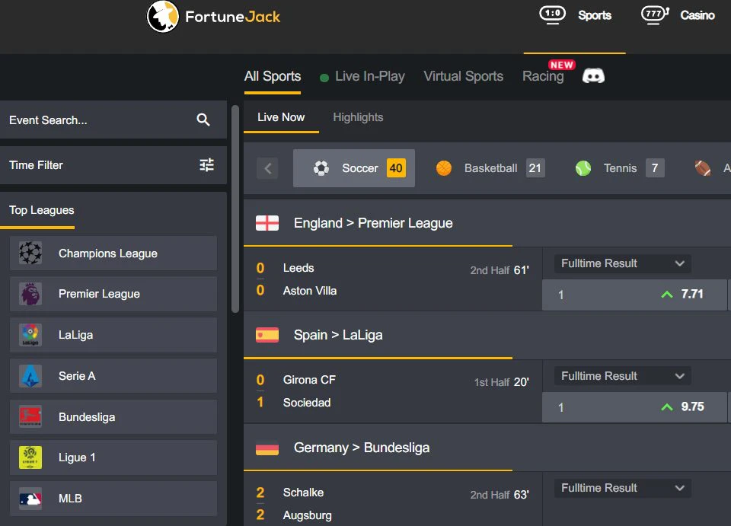The width and height of the screenshot is (731, 526).
Task: Switch to the Highlights tab
Action: (358, 117)
